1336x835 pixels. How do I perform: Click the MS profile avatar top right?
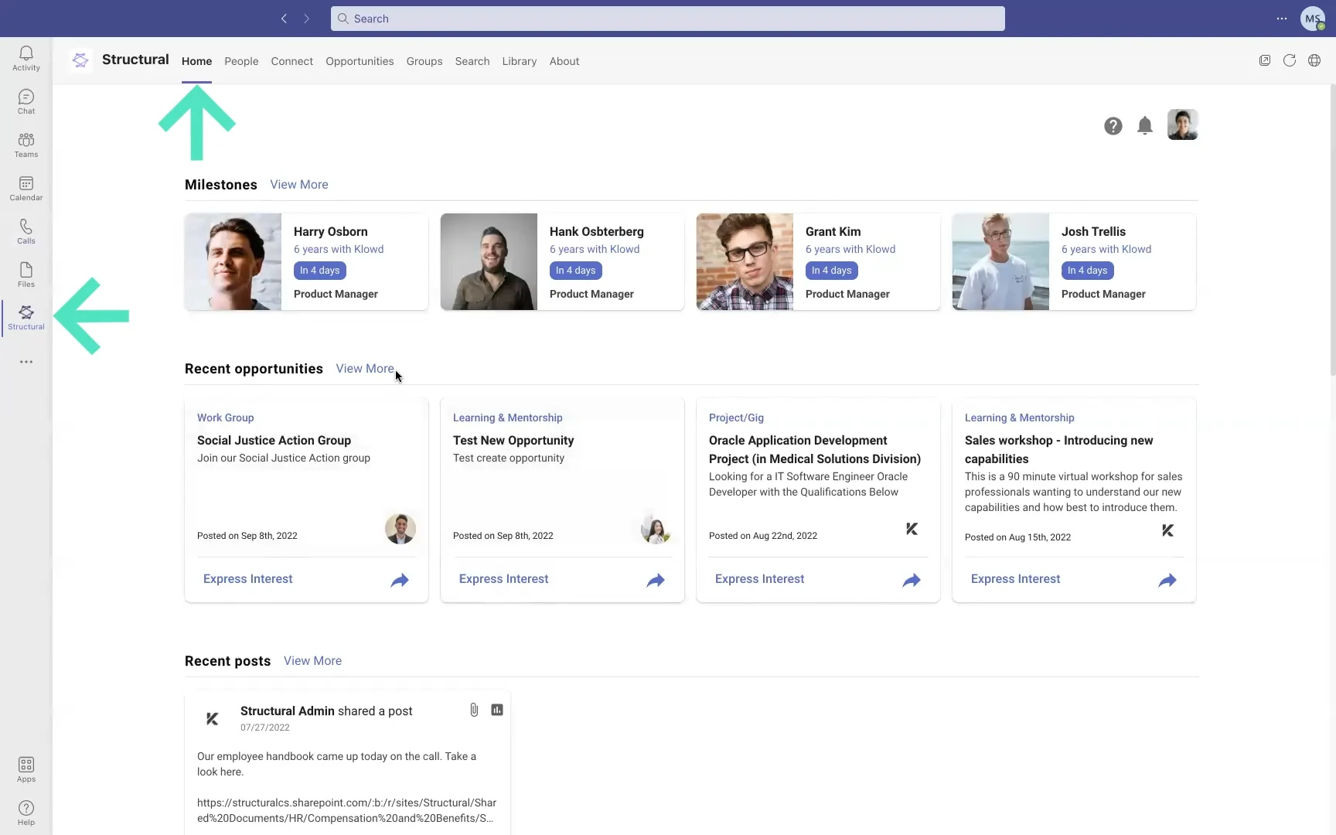tap(1313, 19)
